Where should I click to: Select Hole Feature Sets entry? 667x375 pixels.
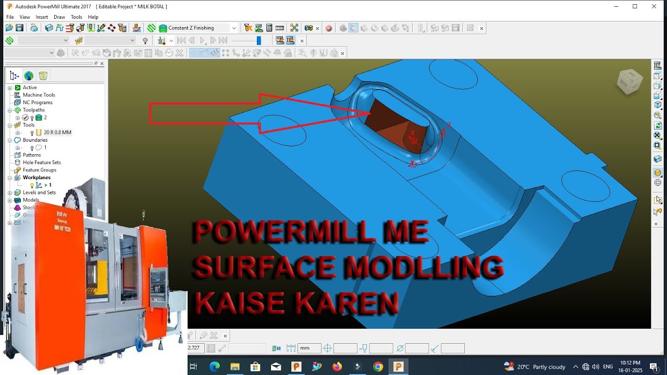pos(42,162)
